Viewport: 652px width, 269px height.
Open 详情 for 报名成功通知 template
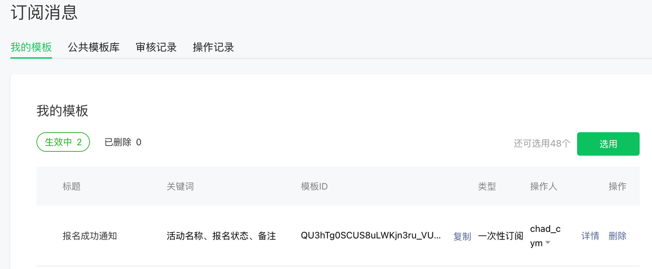point(590,236)
